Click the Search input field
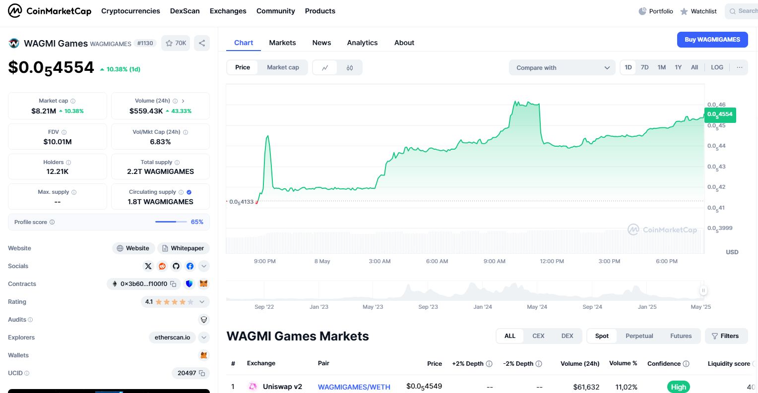 pos(742,11)
